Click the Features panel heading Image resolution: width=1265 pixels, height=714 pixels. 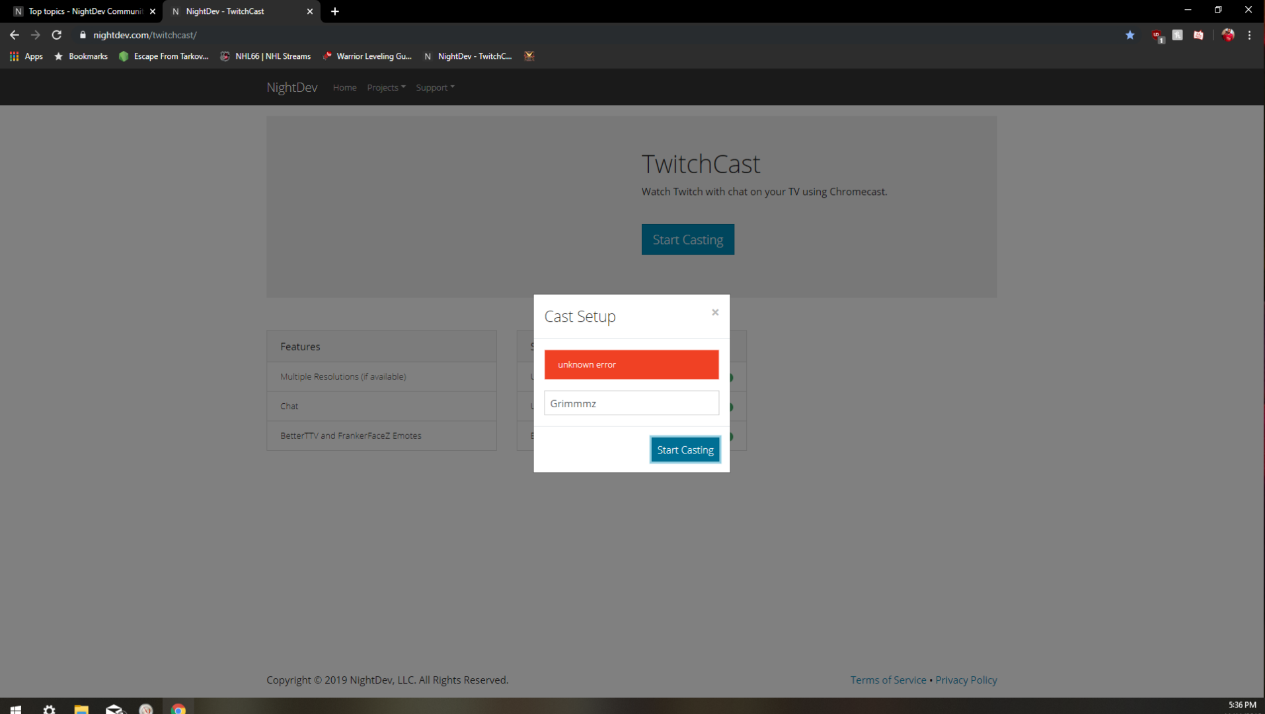381,346
